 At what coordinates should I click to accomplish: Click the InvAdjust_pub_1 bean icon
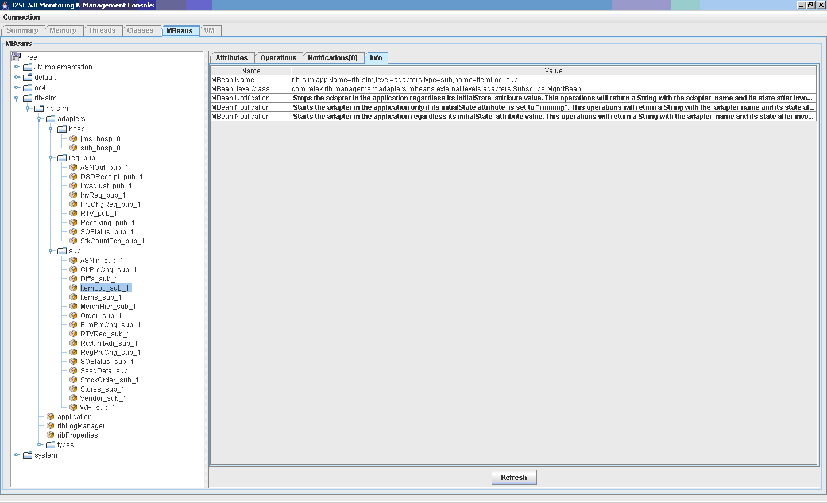coord(74,185)
